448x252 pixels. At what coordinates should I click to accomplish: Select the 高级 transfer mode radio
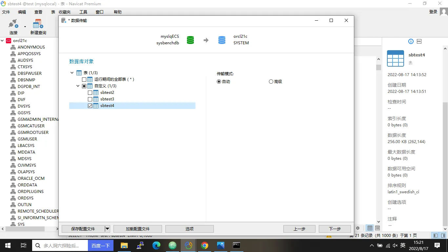271,82
